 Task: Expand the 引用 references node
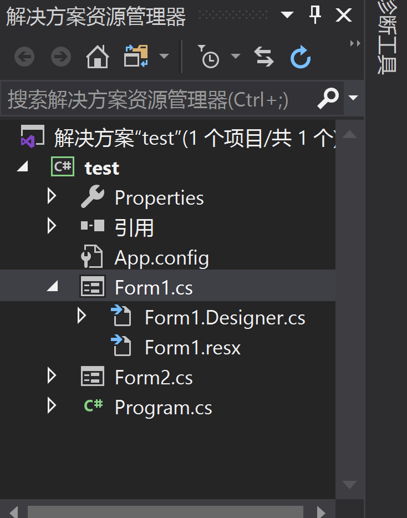pyautogui.click(x=52, y=226)
